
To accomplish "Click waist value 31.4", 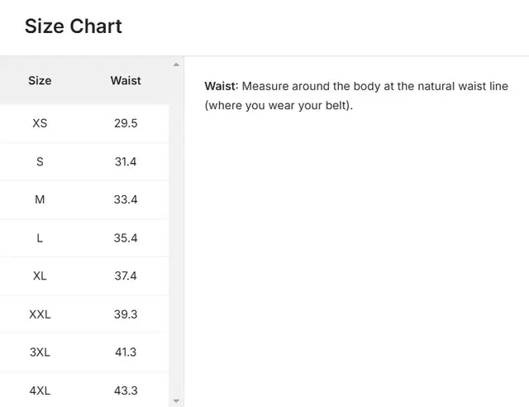I will [126, 161].
